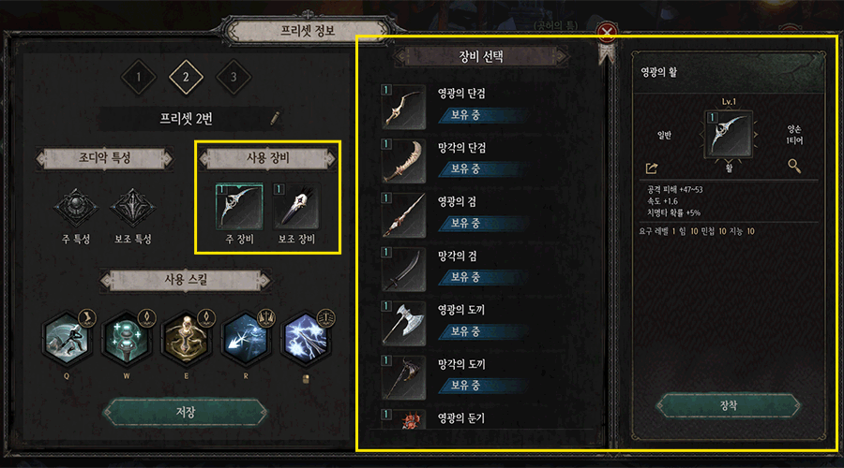Select the E skill icon
This screenshot has height=468, width=844.
point(187,339)
